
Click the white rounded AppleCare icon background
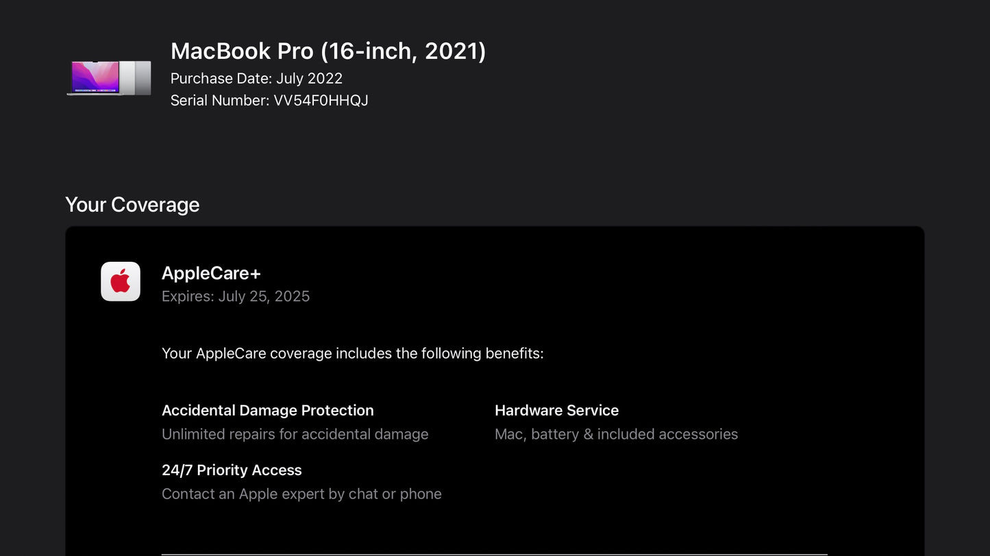121,281
